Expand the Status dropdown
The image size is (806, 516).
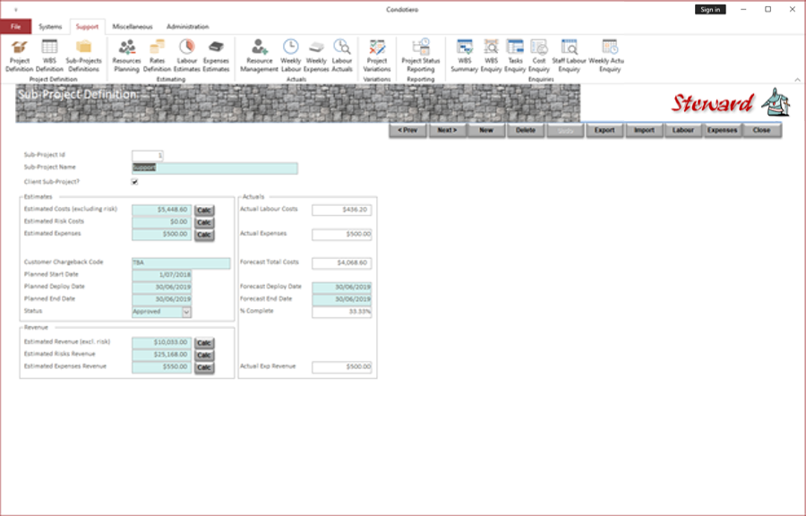[186, 312]
